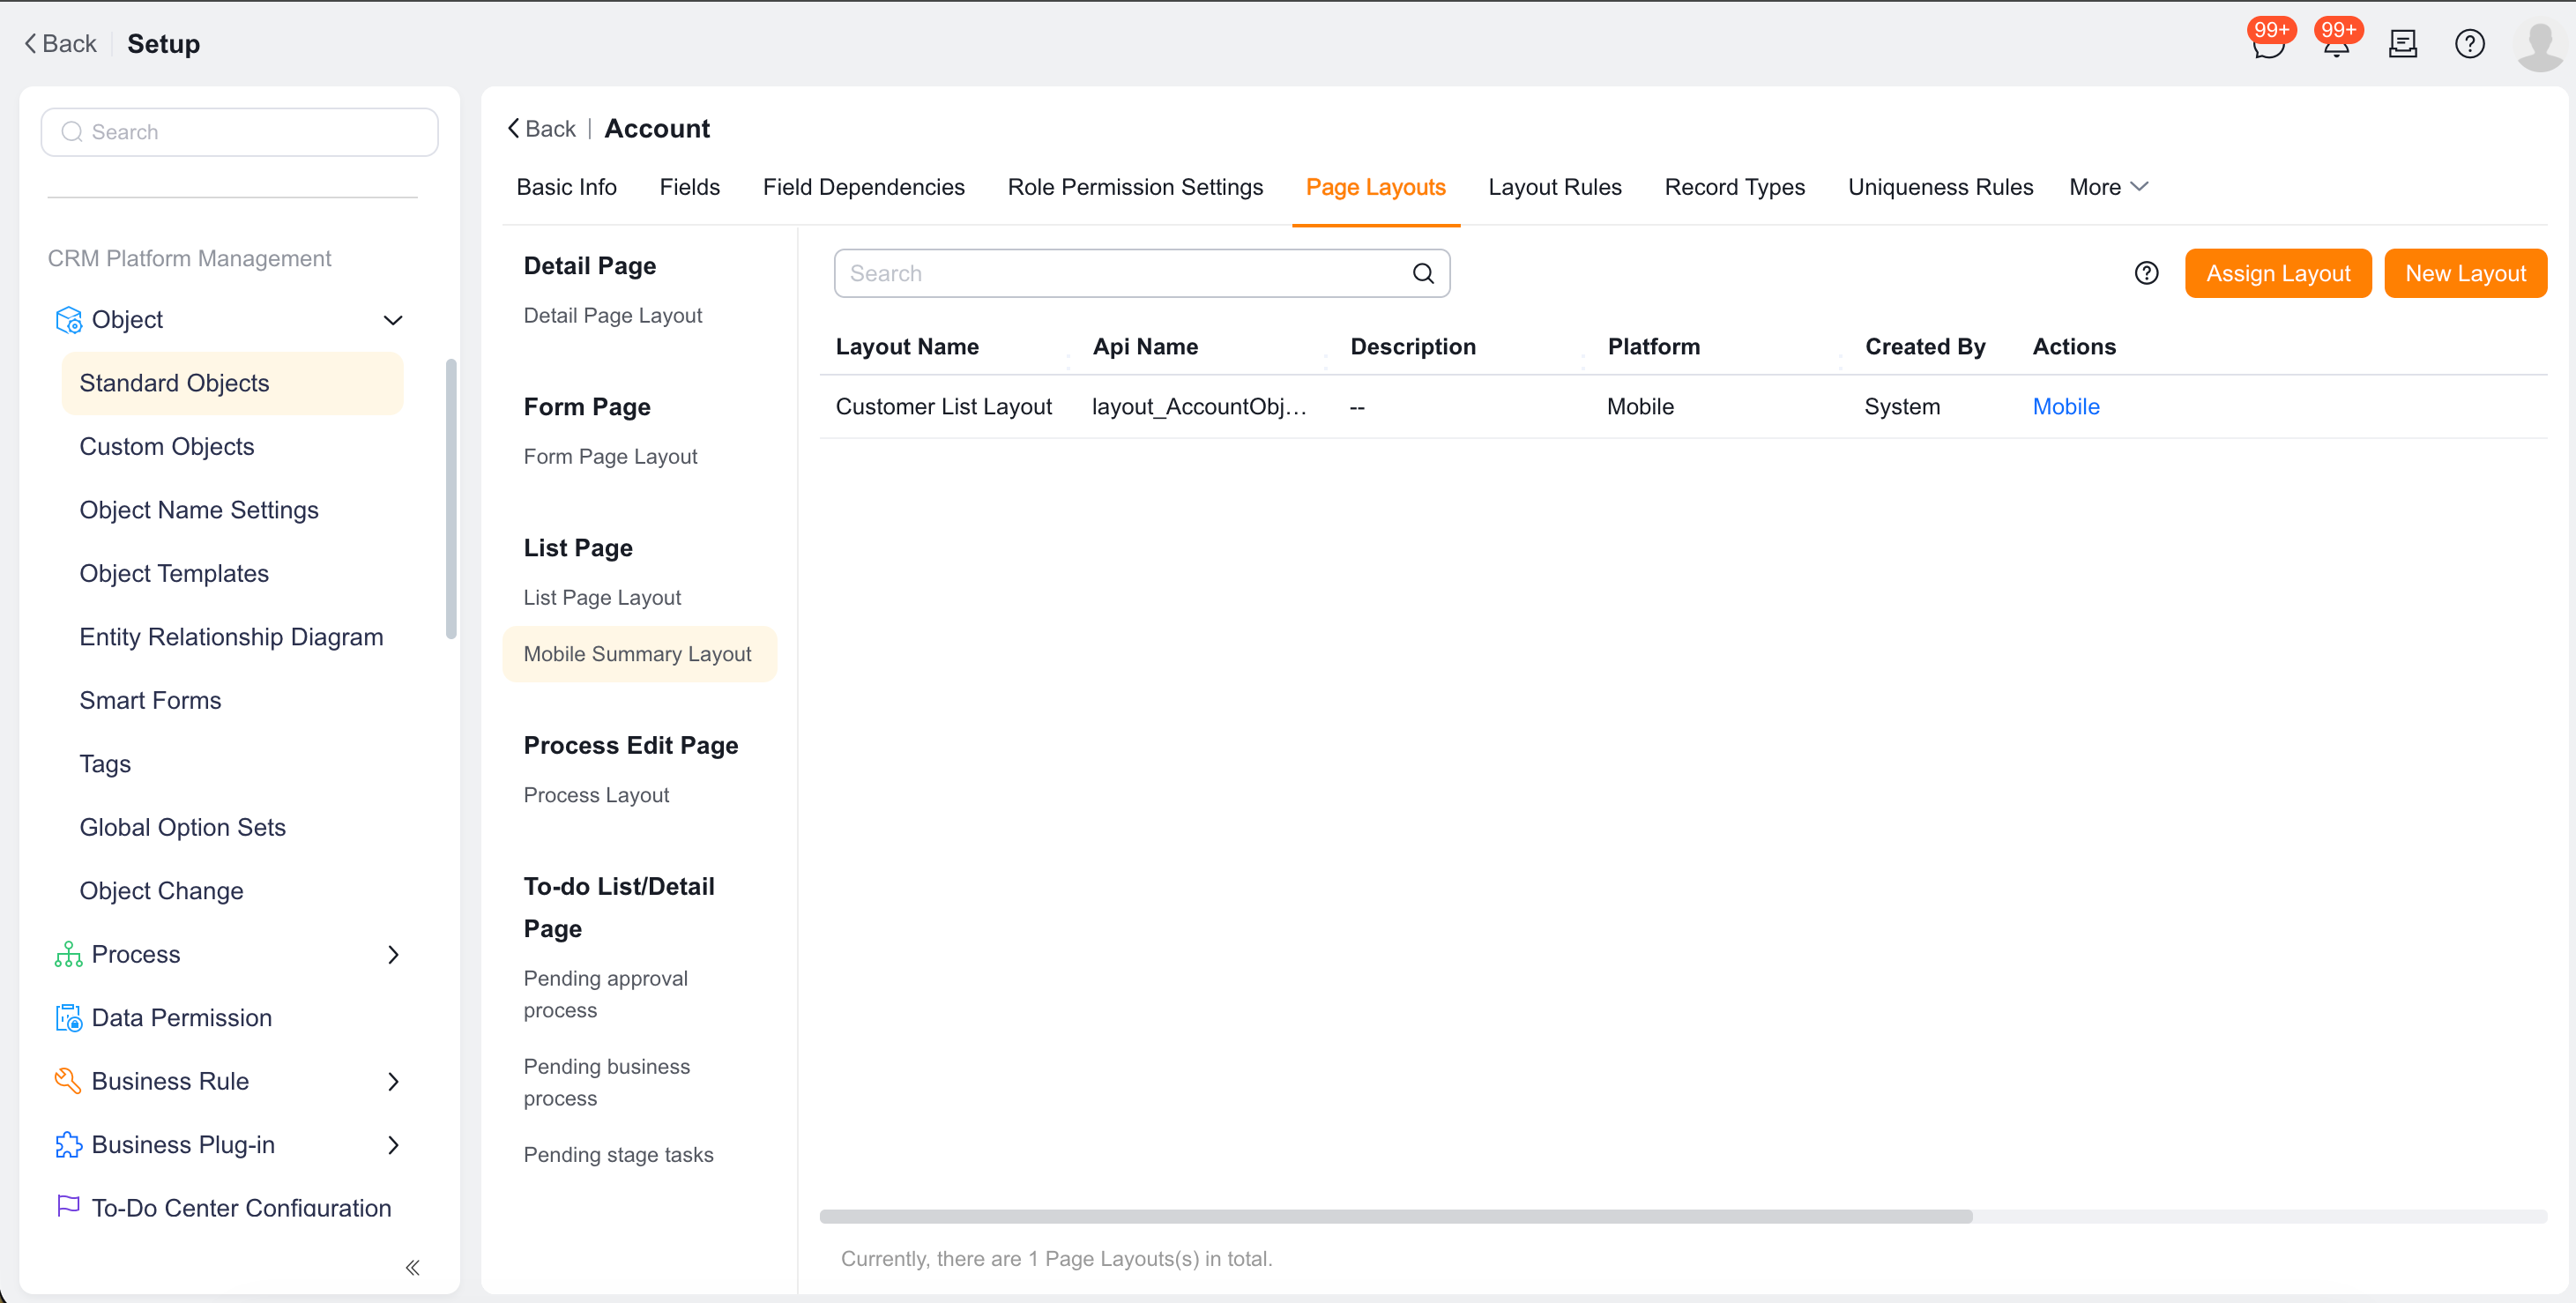Click the help icon beside Assign Layout
2576x1303 pixels.
coord(2146,273)
